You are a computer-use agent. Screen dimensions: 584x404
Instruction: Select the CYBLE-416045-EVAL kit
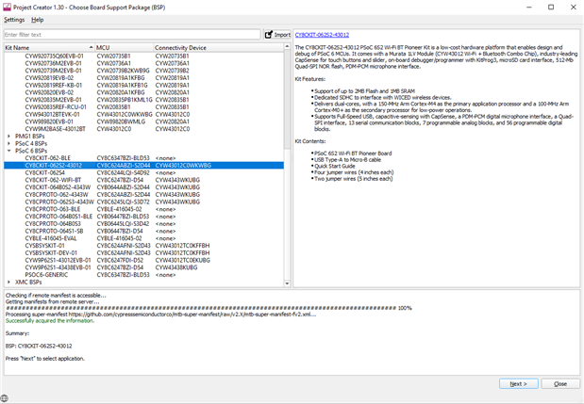pos(143,238)
